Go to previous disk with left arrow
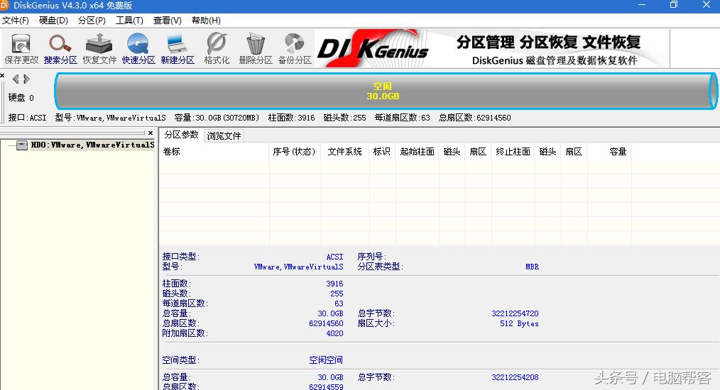Screen dimensions: 720x390 coord(16,79)
